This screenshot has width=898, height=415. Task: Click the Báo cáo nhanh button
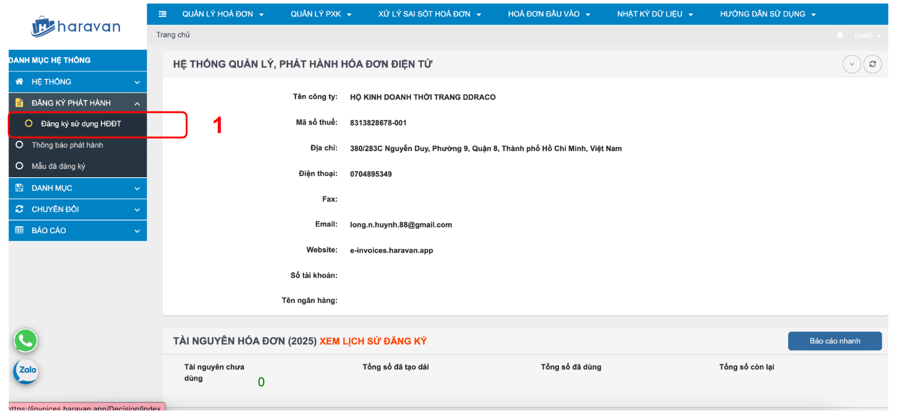835,341
